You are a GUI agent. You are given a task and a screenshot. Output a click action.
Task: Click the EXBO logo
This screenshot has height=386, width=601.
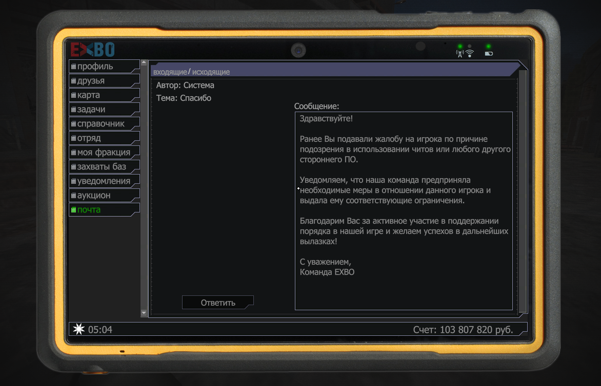point(93,50)
